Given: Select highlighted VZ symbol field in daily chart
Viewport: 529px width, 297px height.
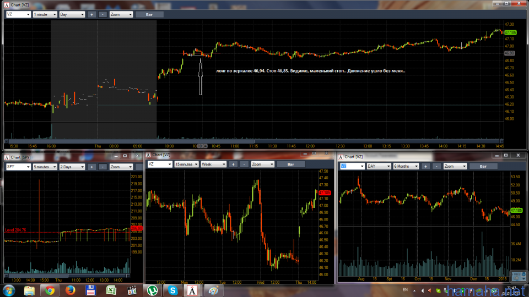Looking at the screenshot, I should click(352, 166).
